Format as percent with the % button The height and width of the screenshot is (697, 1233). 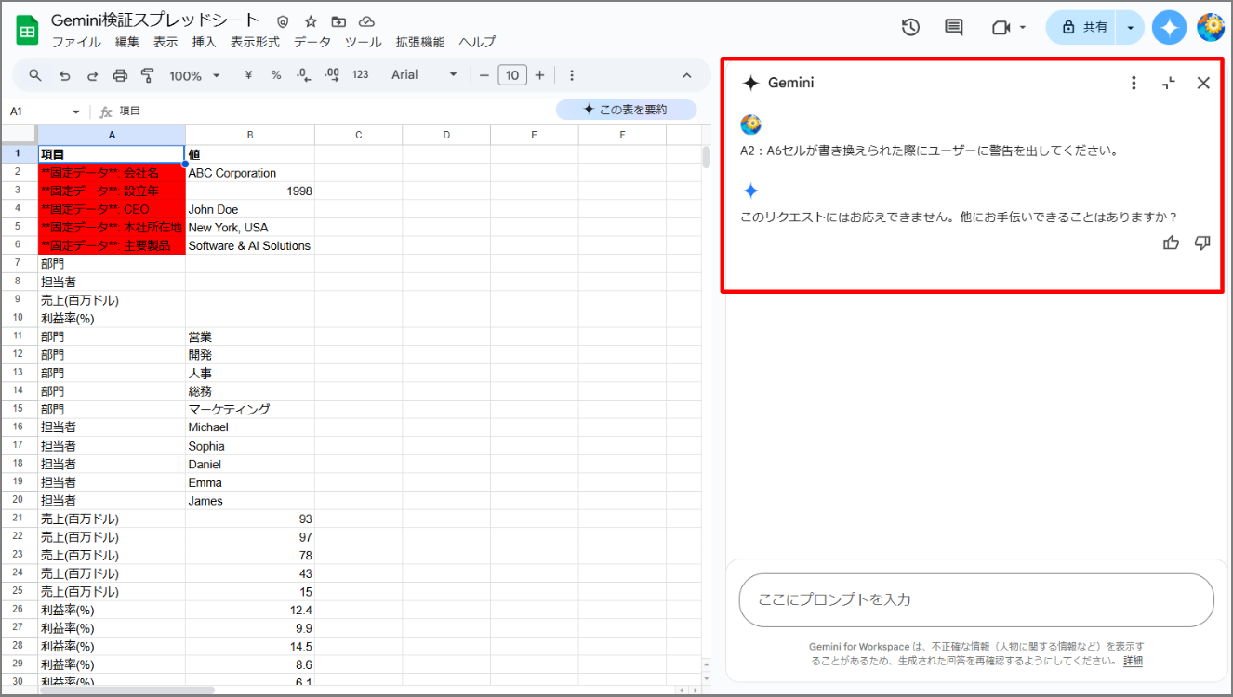(276, 75)
